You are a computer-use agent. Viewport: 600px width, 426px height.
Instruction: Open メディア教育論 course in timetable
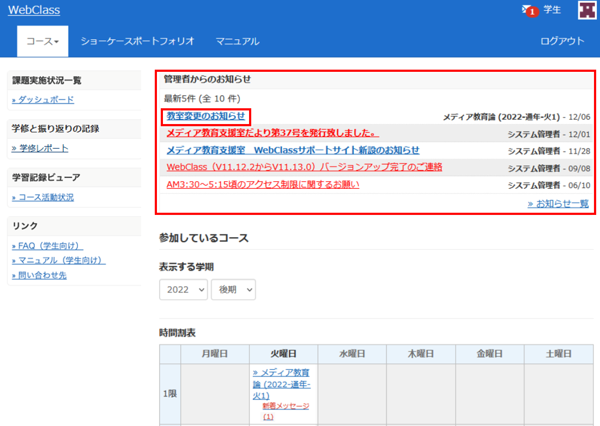(x=282, y=384)
